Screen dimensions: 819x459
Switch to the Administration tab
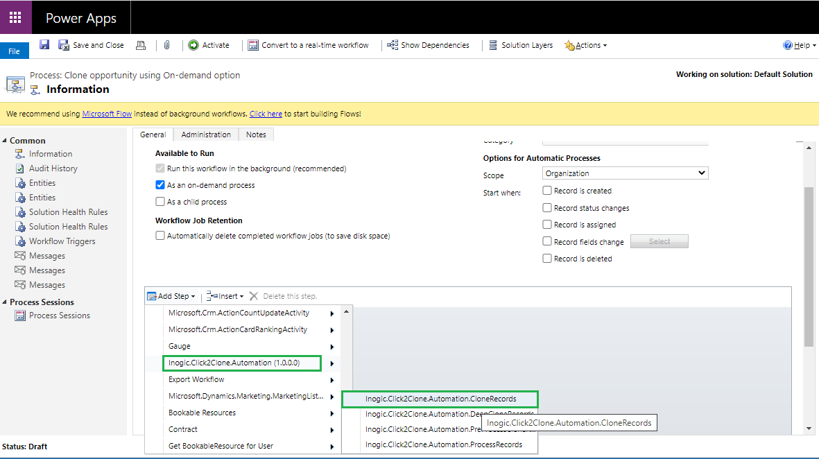206,135
